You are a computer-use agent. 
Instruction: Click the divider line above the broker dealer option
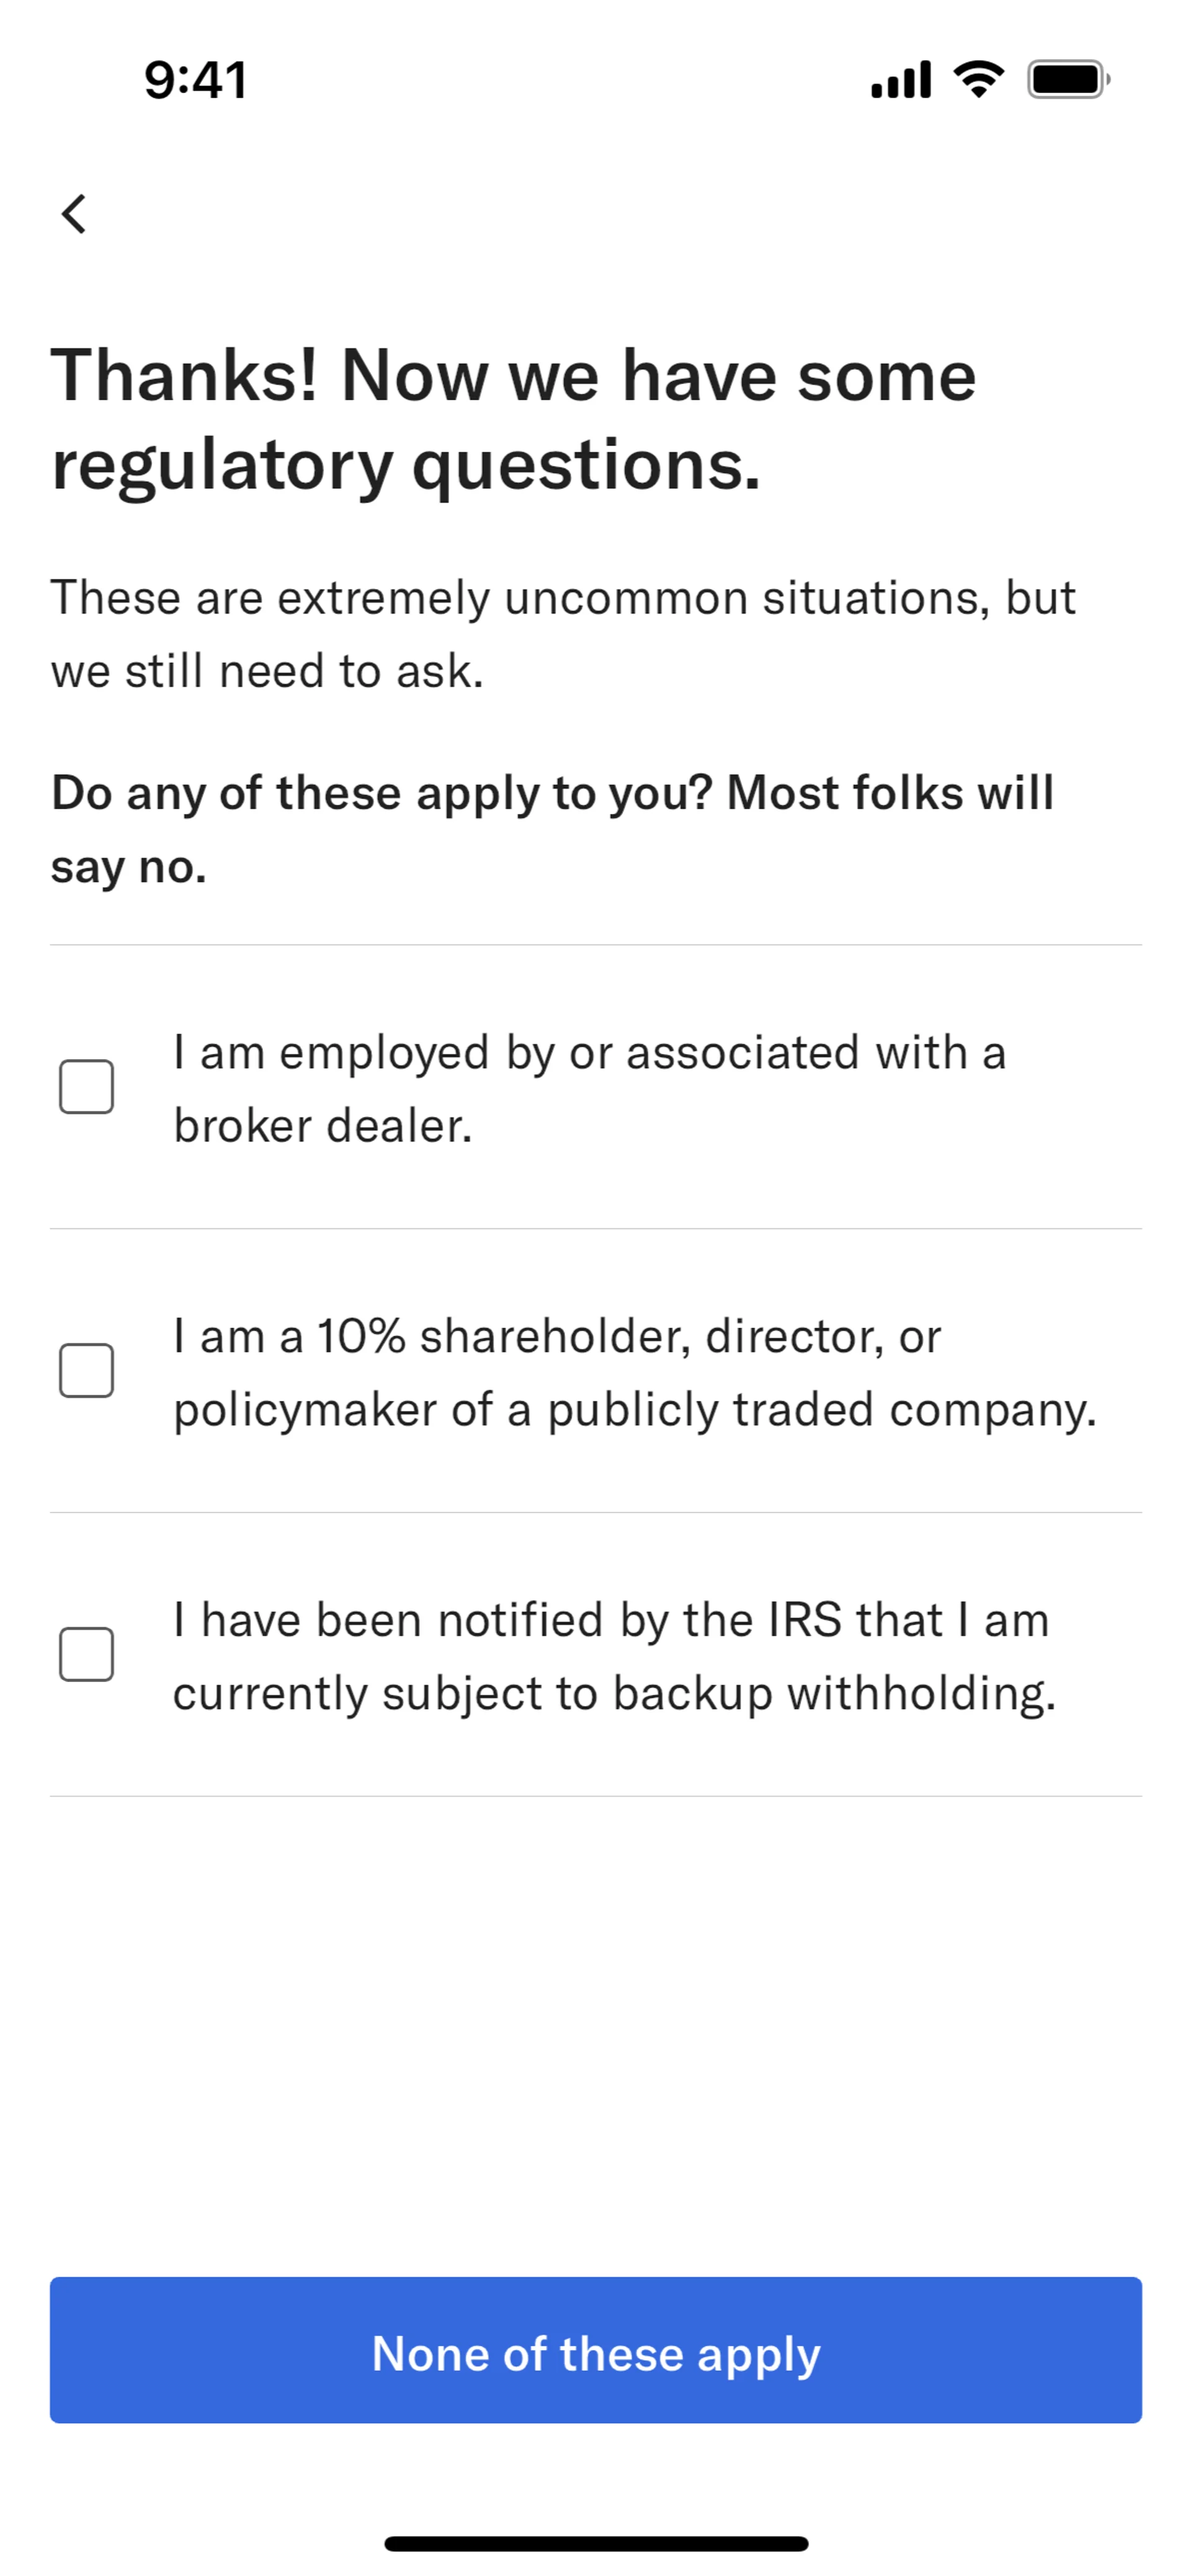coord(596,945)
